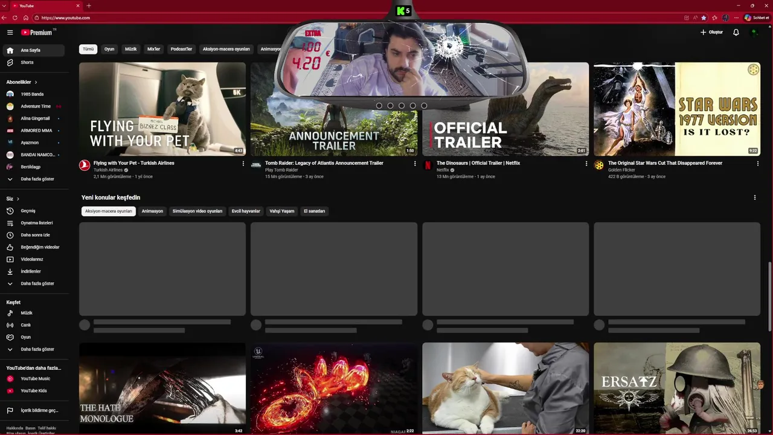Expand Daha fazla göster under Siz
Viewport: 773px width, 435px height.
coord(33,283)
